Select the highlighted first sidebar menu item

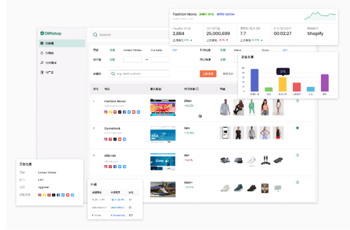[62, 43]
